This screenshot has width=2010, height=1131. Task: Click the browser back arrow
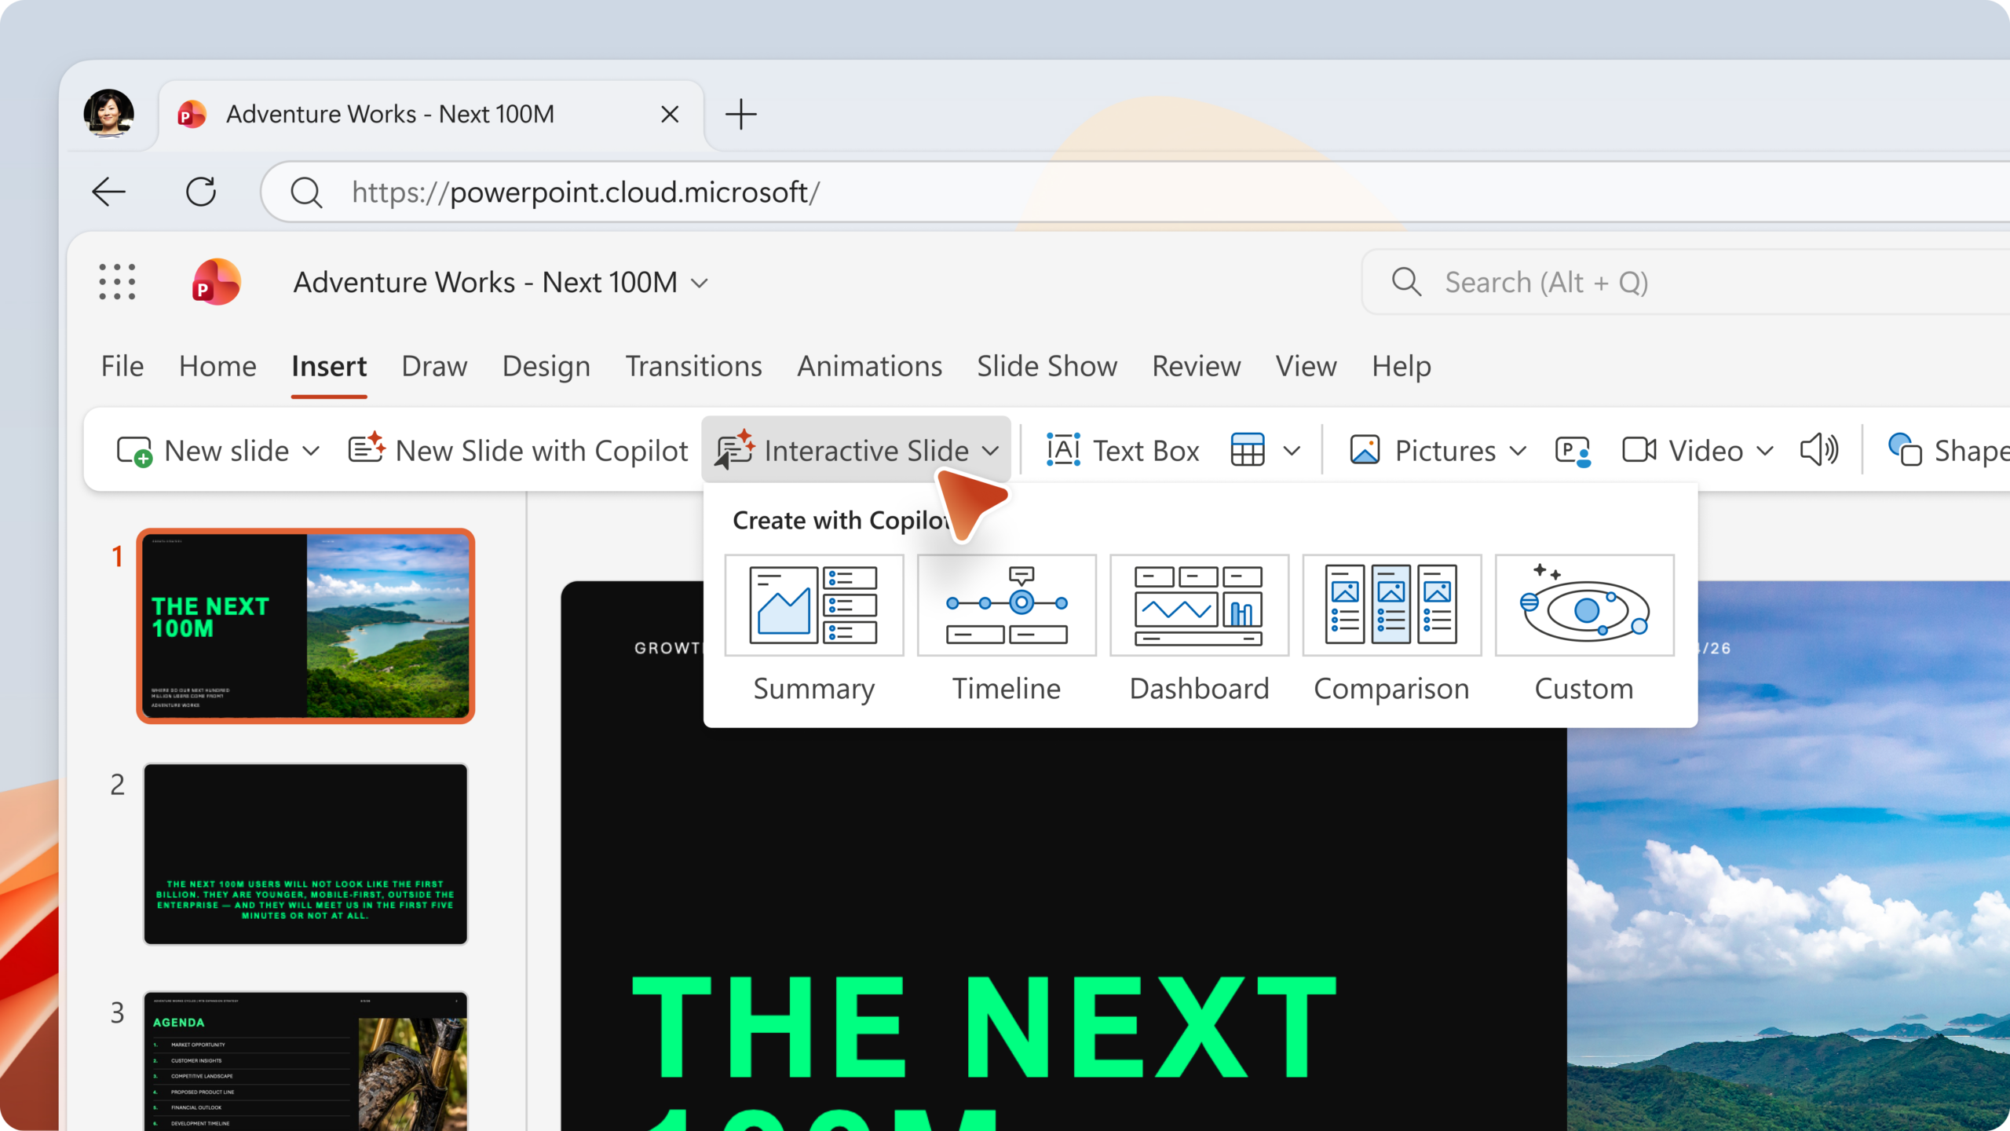tap(108, 192)
